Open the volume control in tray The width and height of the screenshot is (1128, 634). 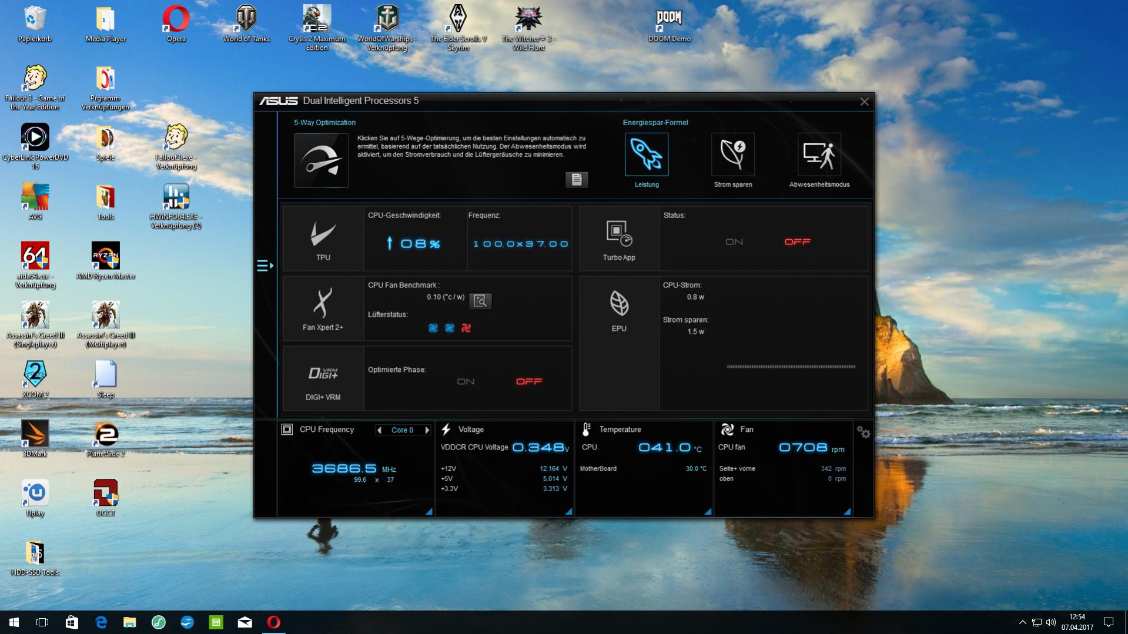(x=1051, y=622)
